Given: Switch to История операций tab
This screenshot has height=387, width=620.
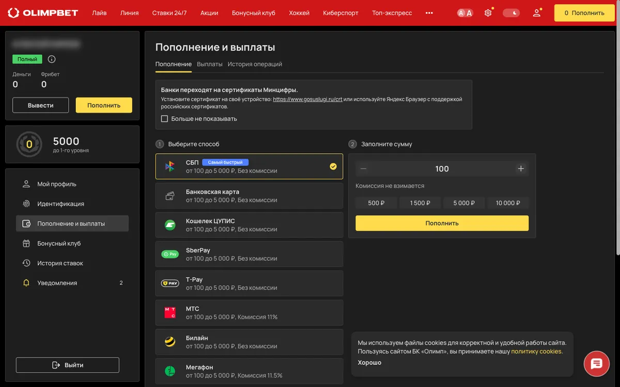Looking at the screenshot, I should coord(255,64).
